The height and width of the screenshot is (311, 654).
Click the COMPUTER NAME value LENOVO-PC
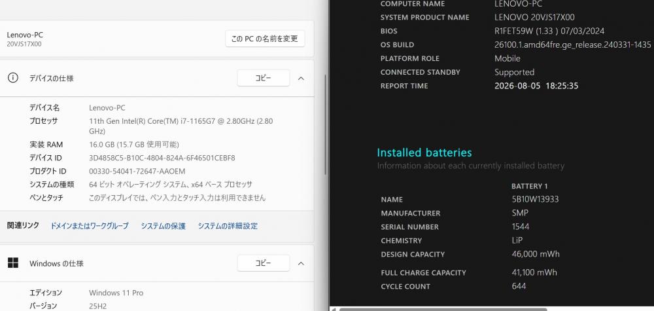point(518,4)
